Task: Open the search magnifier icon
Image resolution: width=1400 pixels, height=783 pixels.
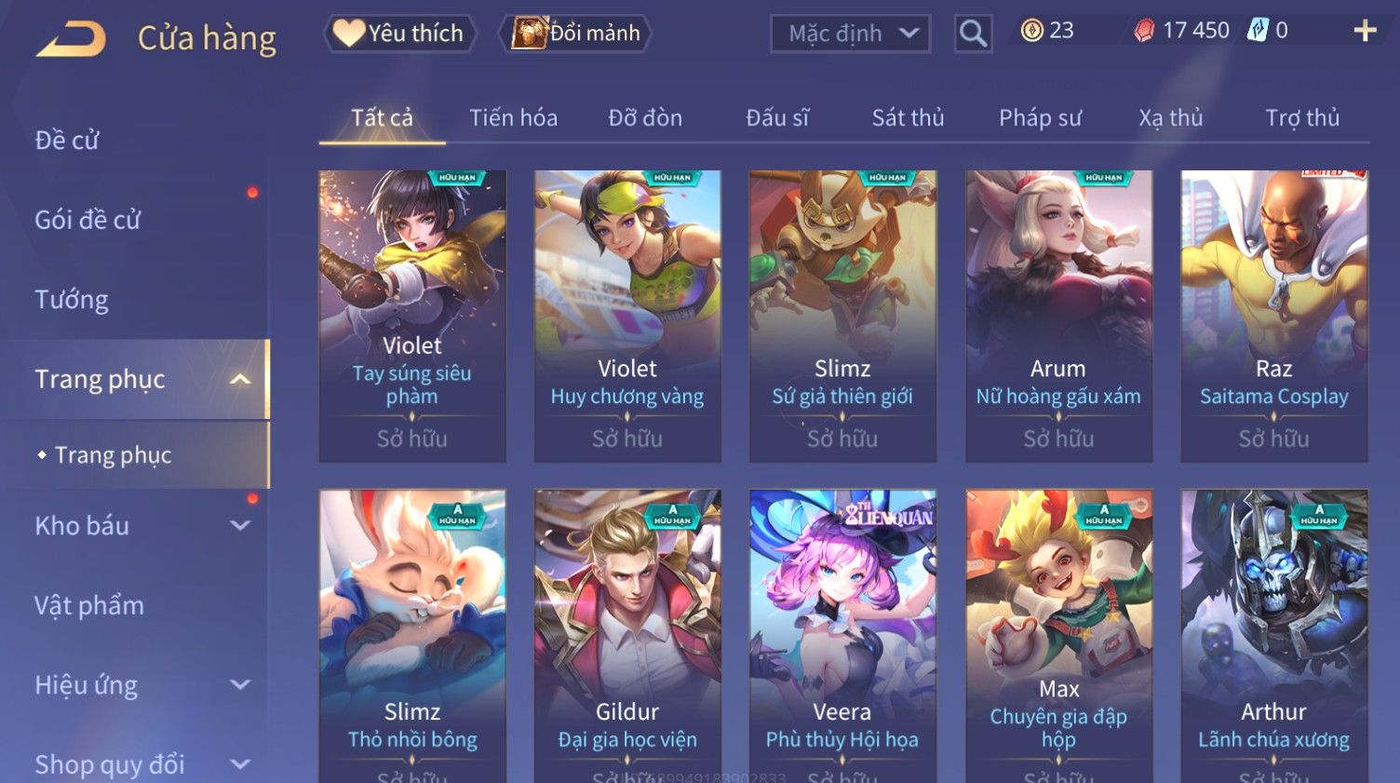Action: (973, 34)
